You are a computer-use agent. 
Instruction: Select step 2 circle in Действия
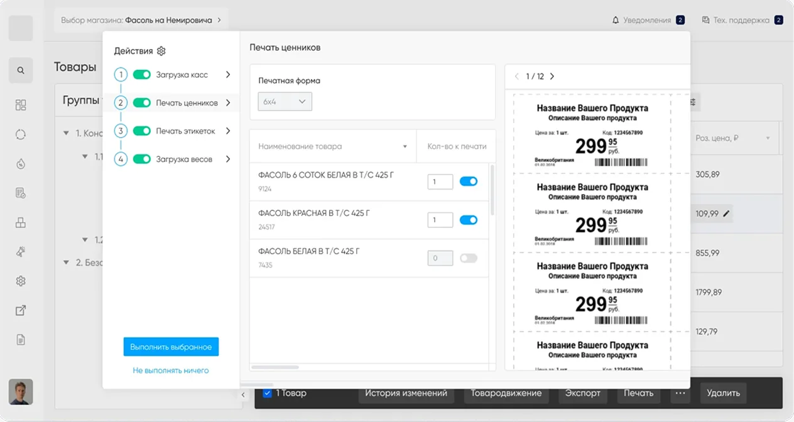click(121, 102)
